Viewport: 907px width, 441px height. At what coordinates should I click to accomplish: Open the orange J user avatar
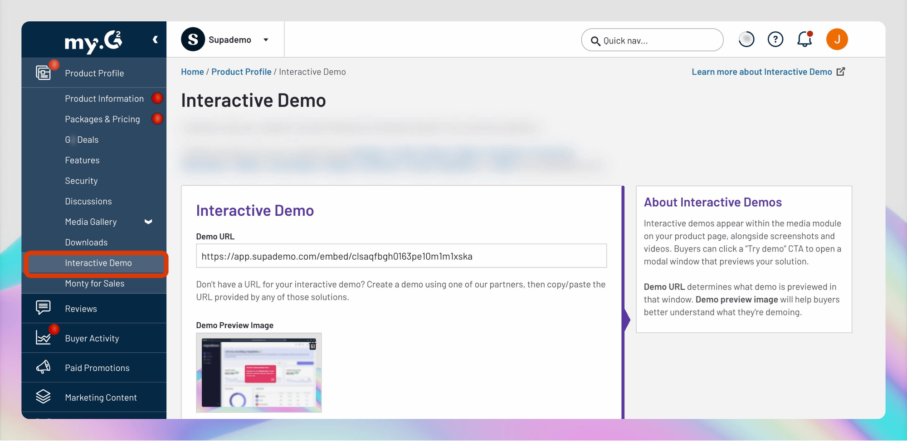(837, 39)
